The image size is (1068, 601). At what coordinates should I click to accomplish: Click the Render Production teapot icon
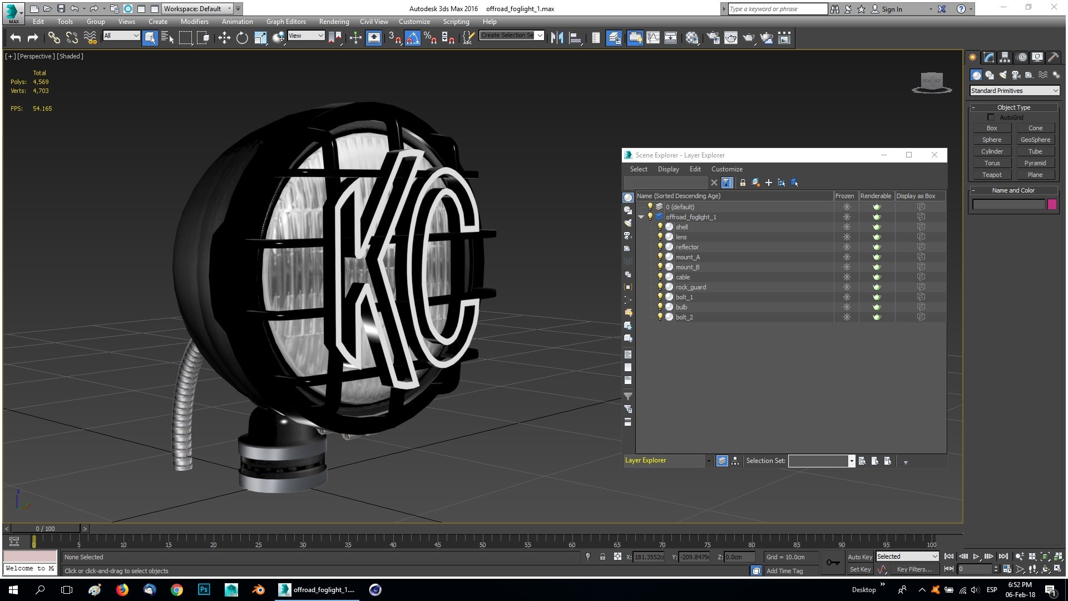point(749,38)
